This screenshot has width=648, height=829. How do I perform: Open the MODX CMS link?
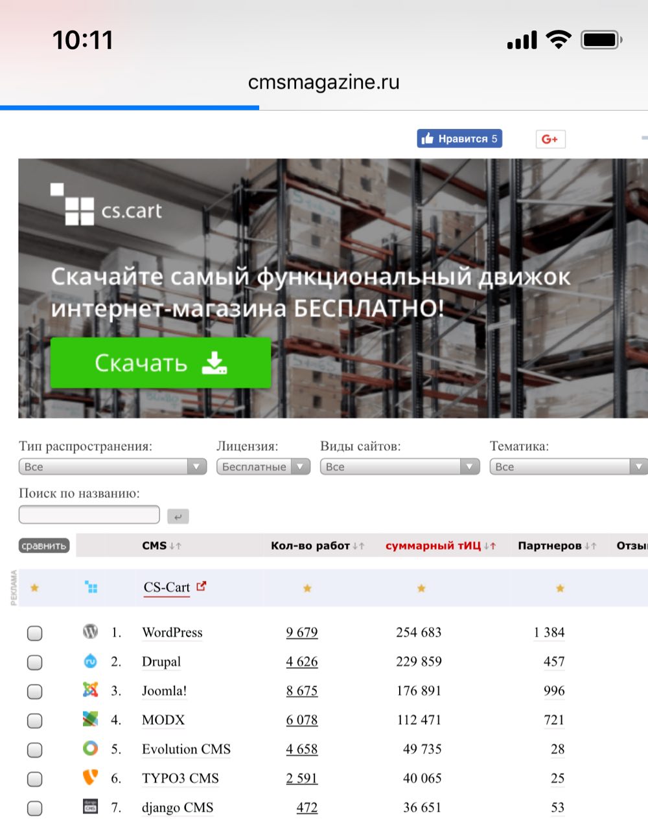(x=163, y=720)
